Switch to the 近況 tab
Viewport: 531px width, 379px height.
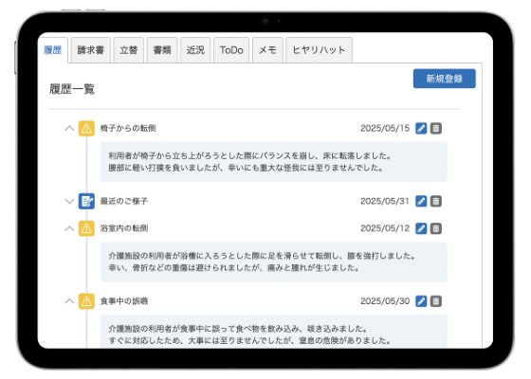tap(195, 50)
